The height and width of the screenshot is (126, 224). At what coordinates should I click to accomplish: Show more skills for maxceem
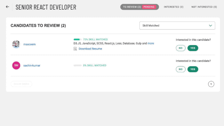point(151,43)
